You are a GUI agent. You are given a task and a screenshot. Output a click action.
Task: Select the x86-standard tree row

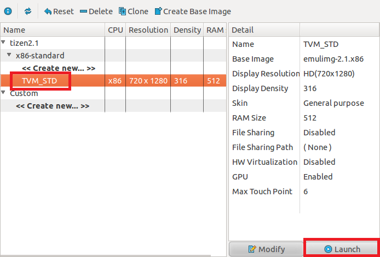(113, 56)
